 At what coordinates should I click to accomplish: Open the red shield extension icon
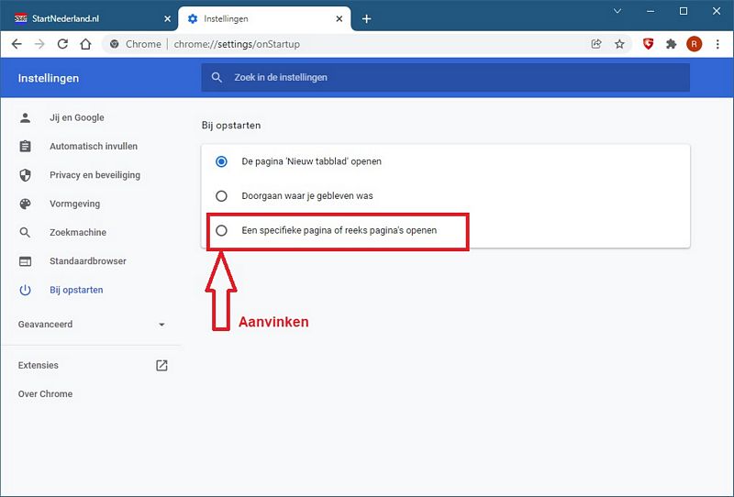[649, 44]
